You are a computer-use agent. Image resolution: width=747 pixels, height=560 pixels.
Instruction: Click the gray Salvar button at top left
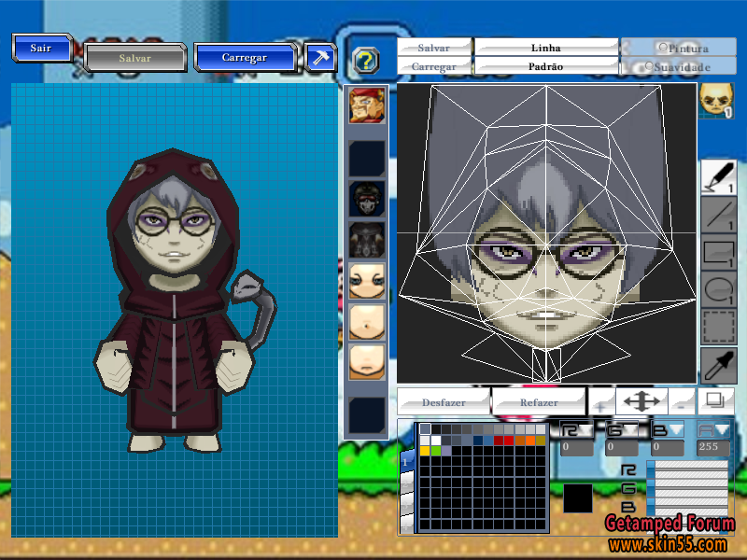[134, 58]
